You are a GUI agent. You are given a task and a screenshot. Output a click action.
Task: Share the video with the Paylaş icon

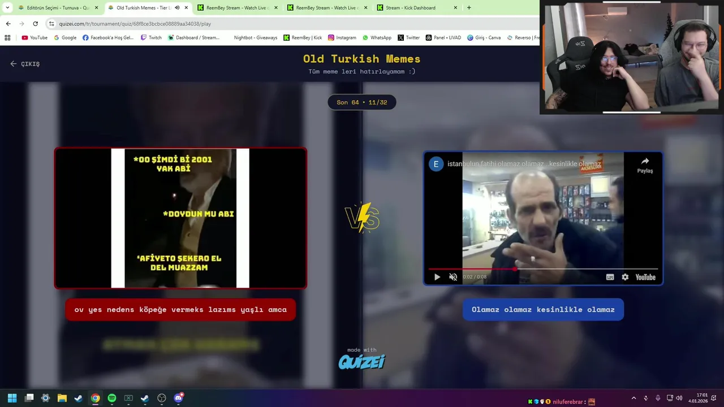(x=645, y=165)
